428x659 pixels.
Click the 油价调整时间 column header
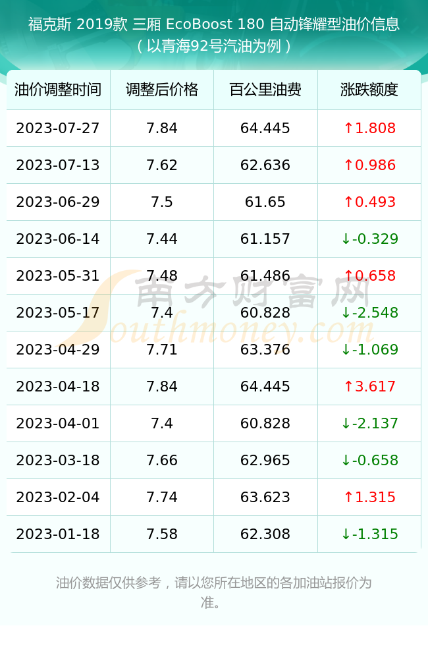click(58, 90)
